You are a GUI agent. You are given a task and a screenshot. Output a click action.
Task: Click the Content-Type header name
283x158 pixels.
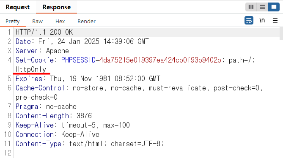pos(38,144)
